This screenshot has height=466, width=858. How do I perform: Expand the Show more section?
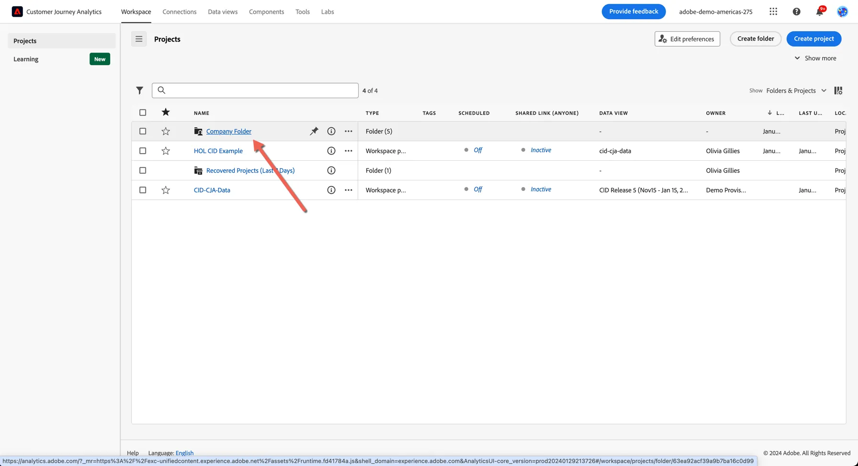pos(815,58)
